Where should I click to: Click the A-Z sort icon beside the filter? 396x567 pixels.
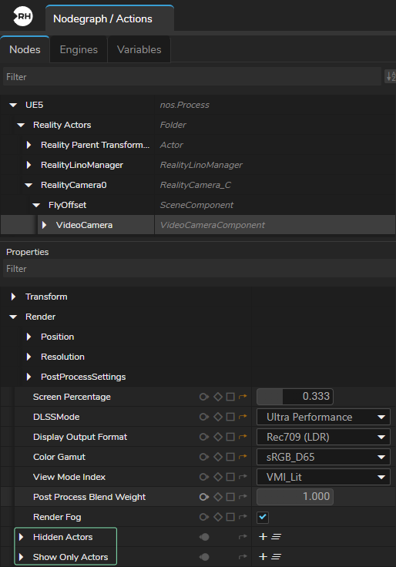tap(391, 76)
